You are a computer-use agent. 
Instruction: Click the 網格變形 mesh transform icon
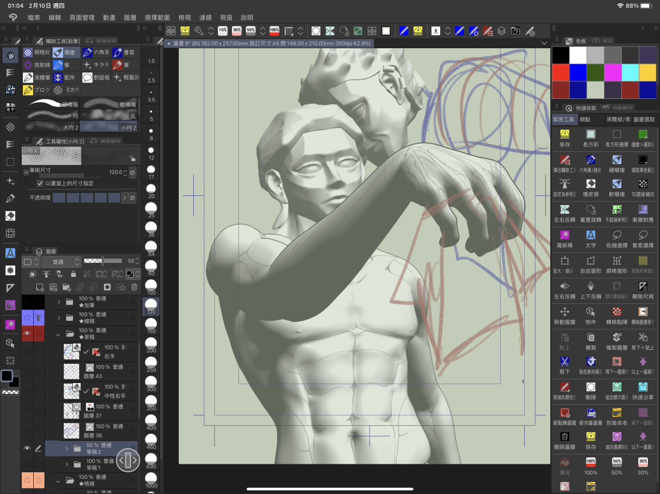(x=617, y=264)
